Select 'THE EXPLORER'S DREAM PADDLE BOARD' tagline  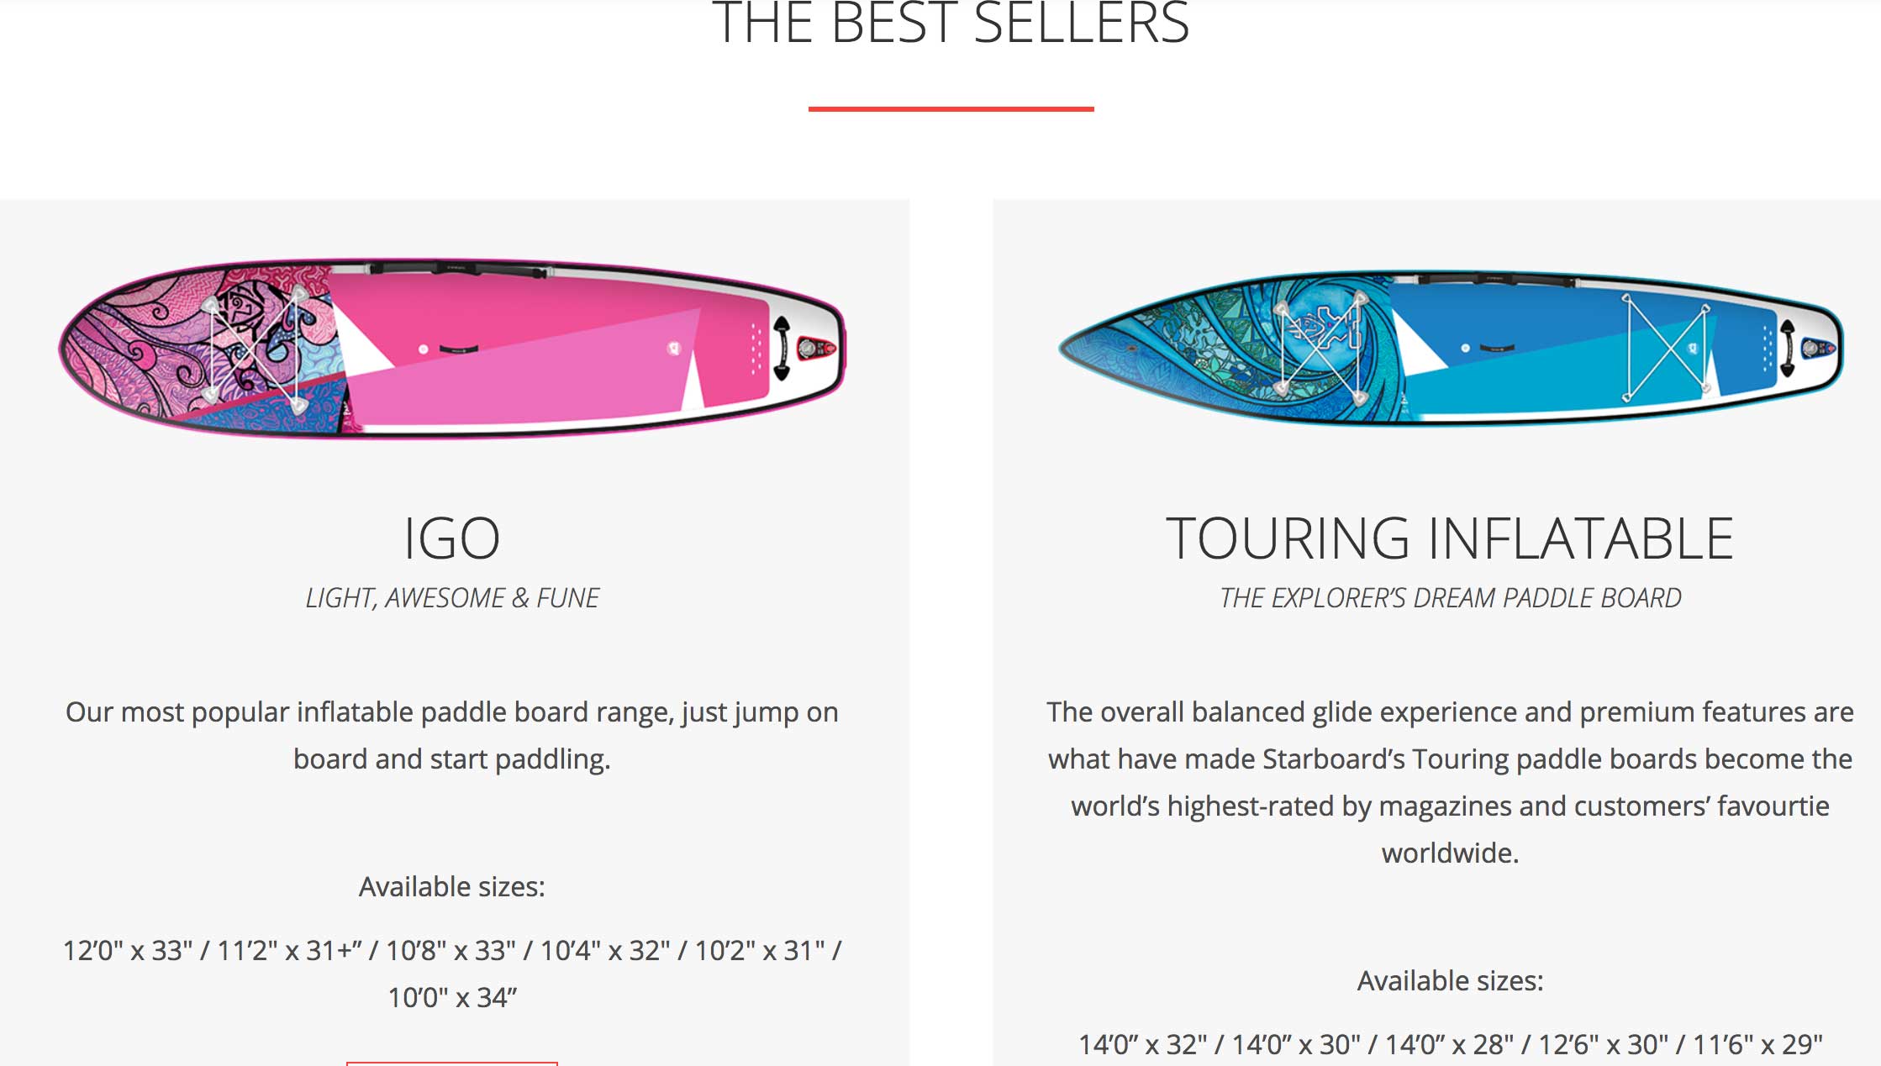pos(1450,598)
